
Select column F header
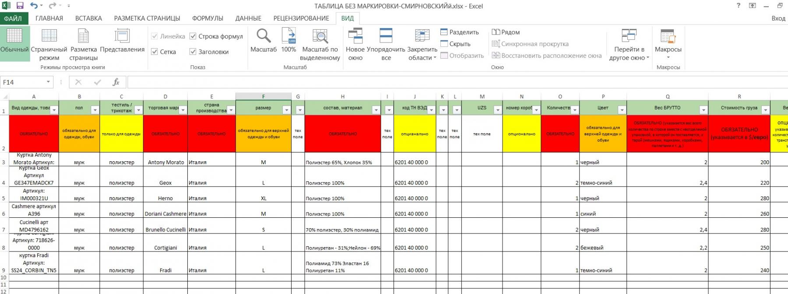coord(264,96)
